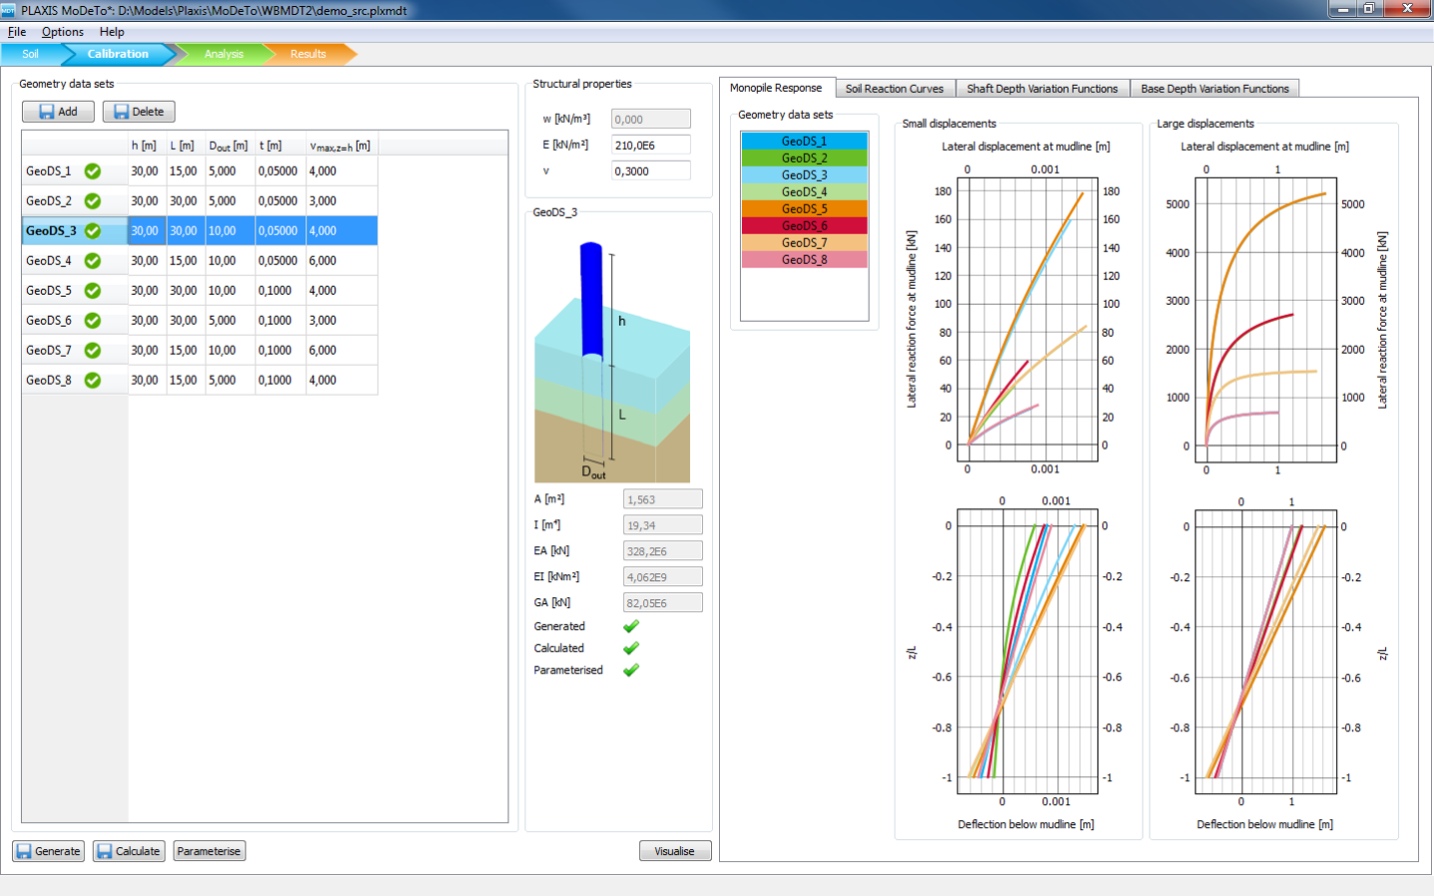This screenshot has height=896, width=1434.
Task: Switch to Soil Reaction Curves tab
Action: pos(894,89)
